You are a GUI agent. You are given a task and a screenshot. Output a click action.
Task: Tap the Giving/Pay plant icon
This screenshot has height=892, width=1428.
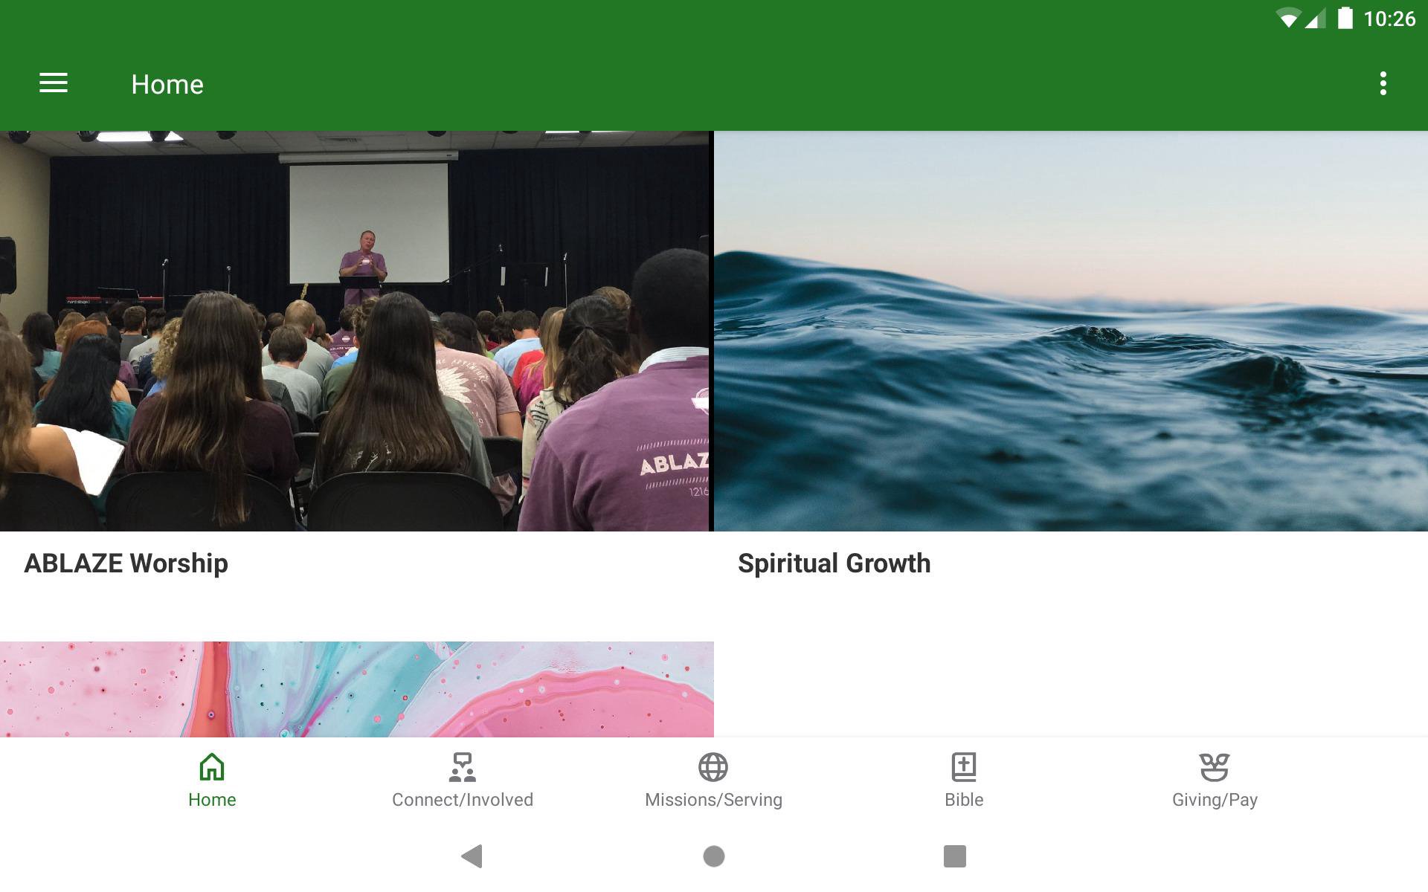tap(1215, 767)
